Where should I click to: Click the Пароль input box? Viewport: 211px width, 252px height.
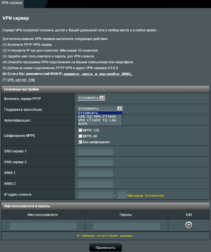[126, 225]
